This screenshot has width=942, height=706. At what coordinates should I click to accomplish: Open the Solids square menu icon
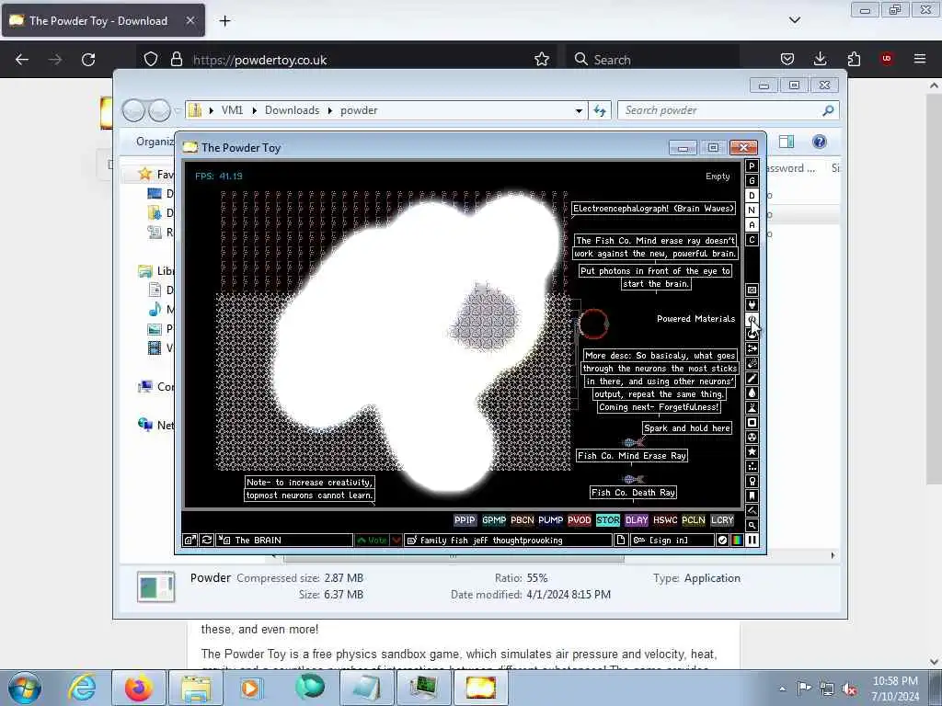[752, 423]
